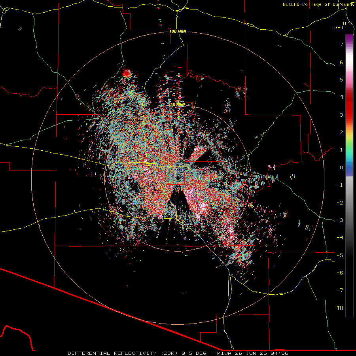This screenshot has height=356, width=356.
Task: Click the "26 JUN 25 04:56" timestamp
Action: point(261,353)
